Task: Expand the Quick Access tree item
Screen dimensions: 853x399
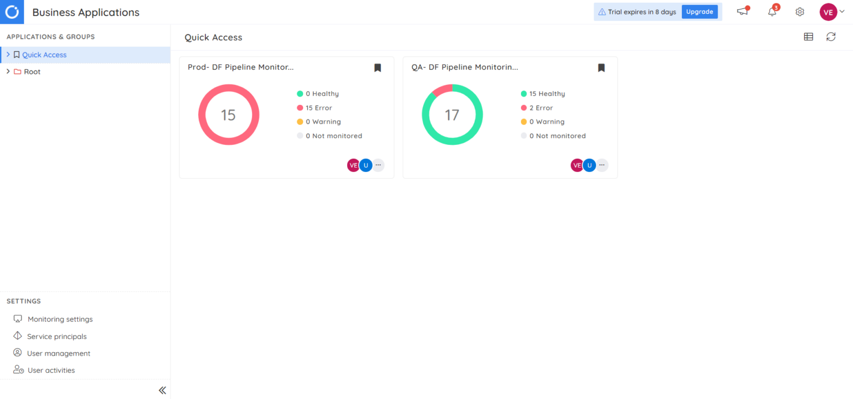Action: coord(8,54)
